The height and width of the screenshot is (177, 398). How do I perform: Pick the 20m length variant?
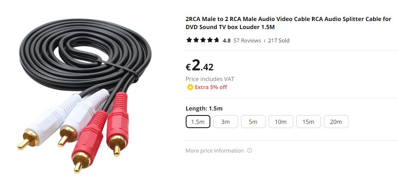[x=336, y=122]
